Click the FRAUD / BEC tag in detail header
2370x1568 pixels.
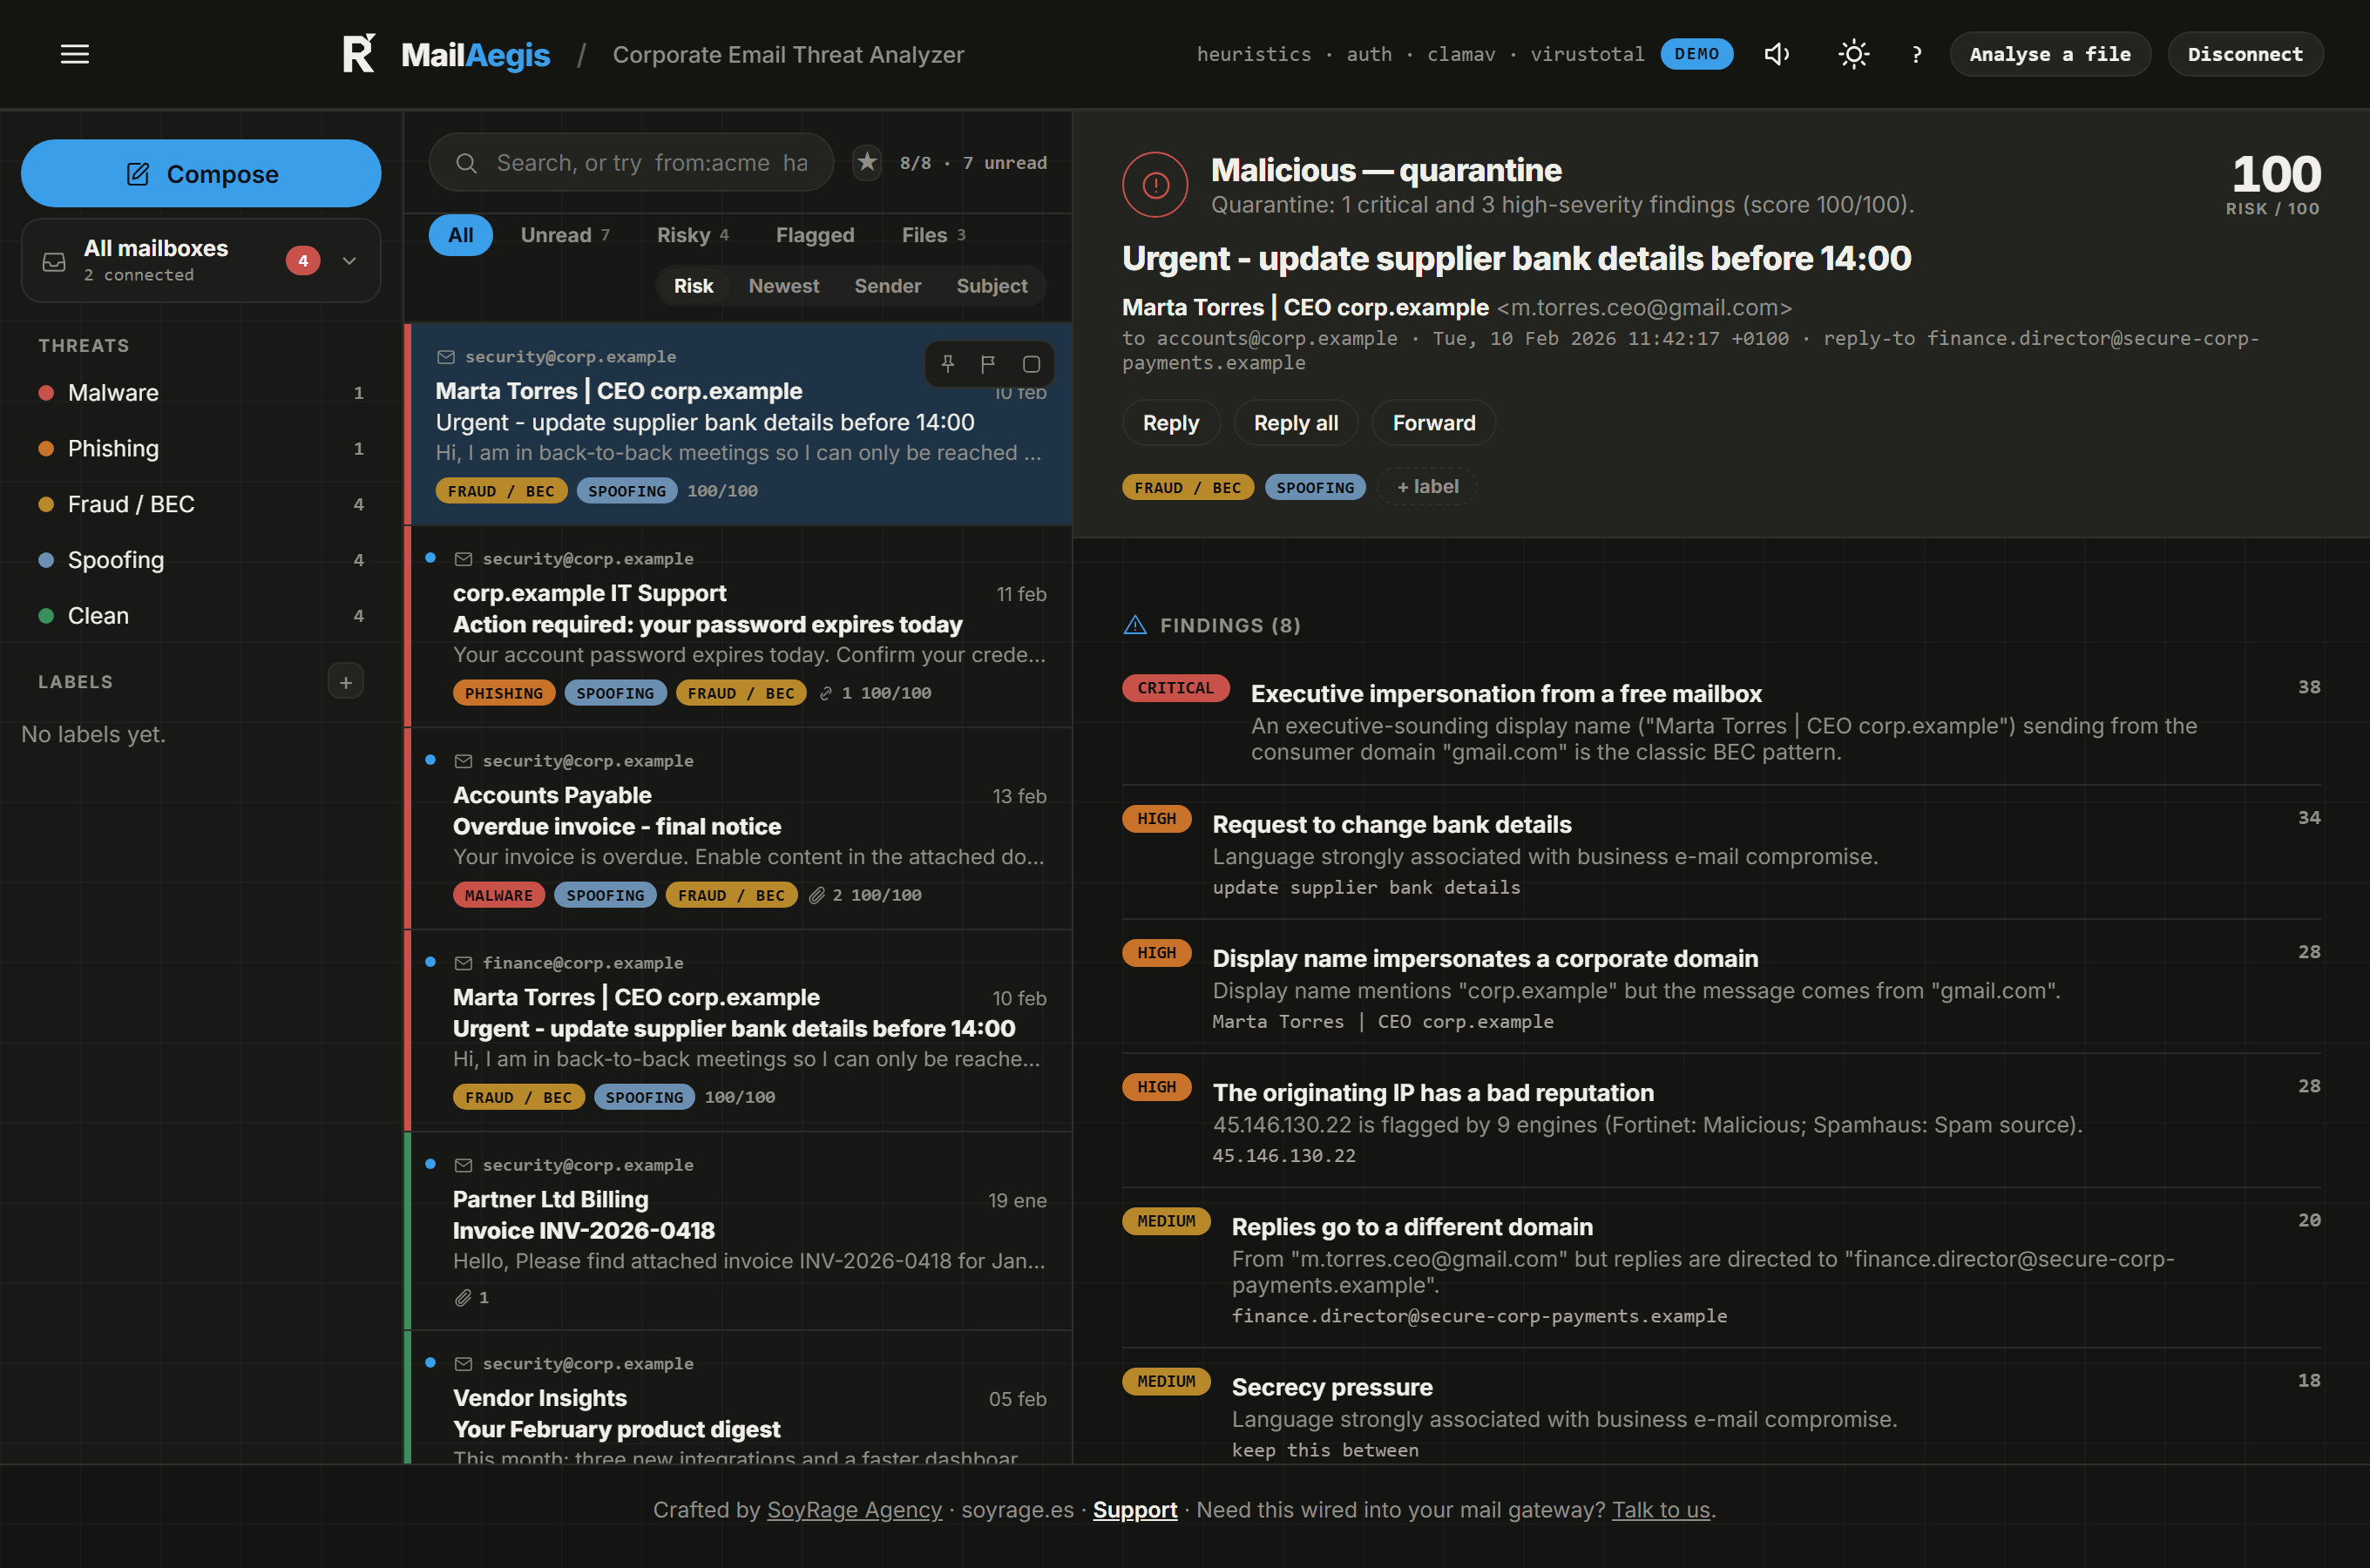click(x=1188, y=487)
